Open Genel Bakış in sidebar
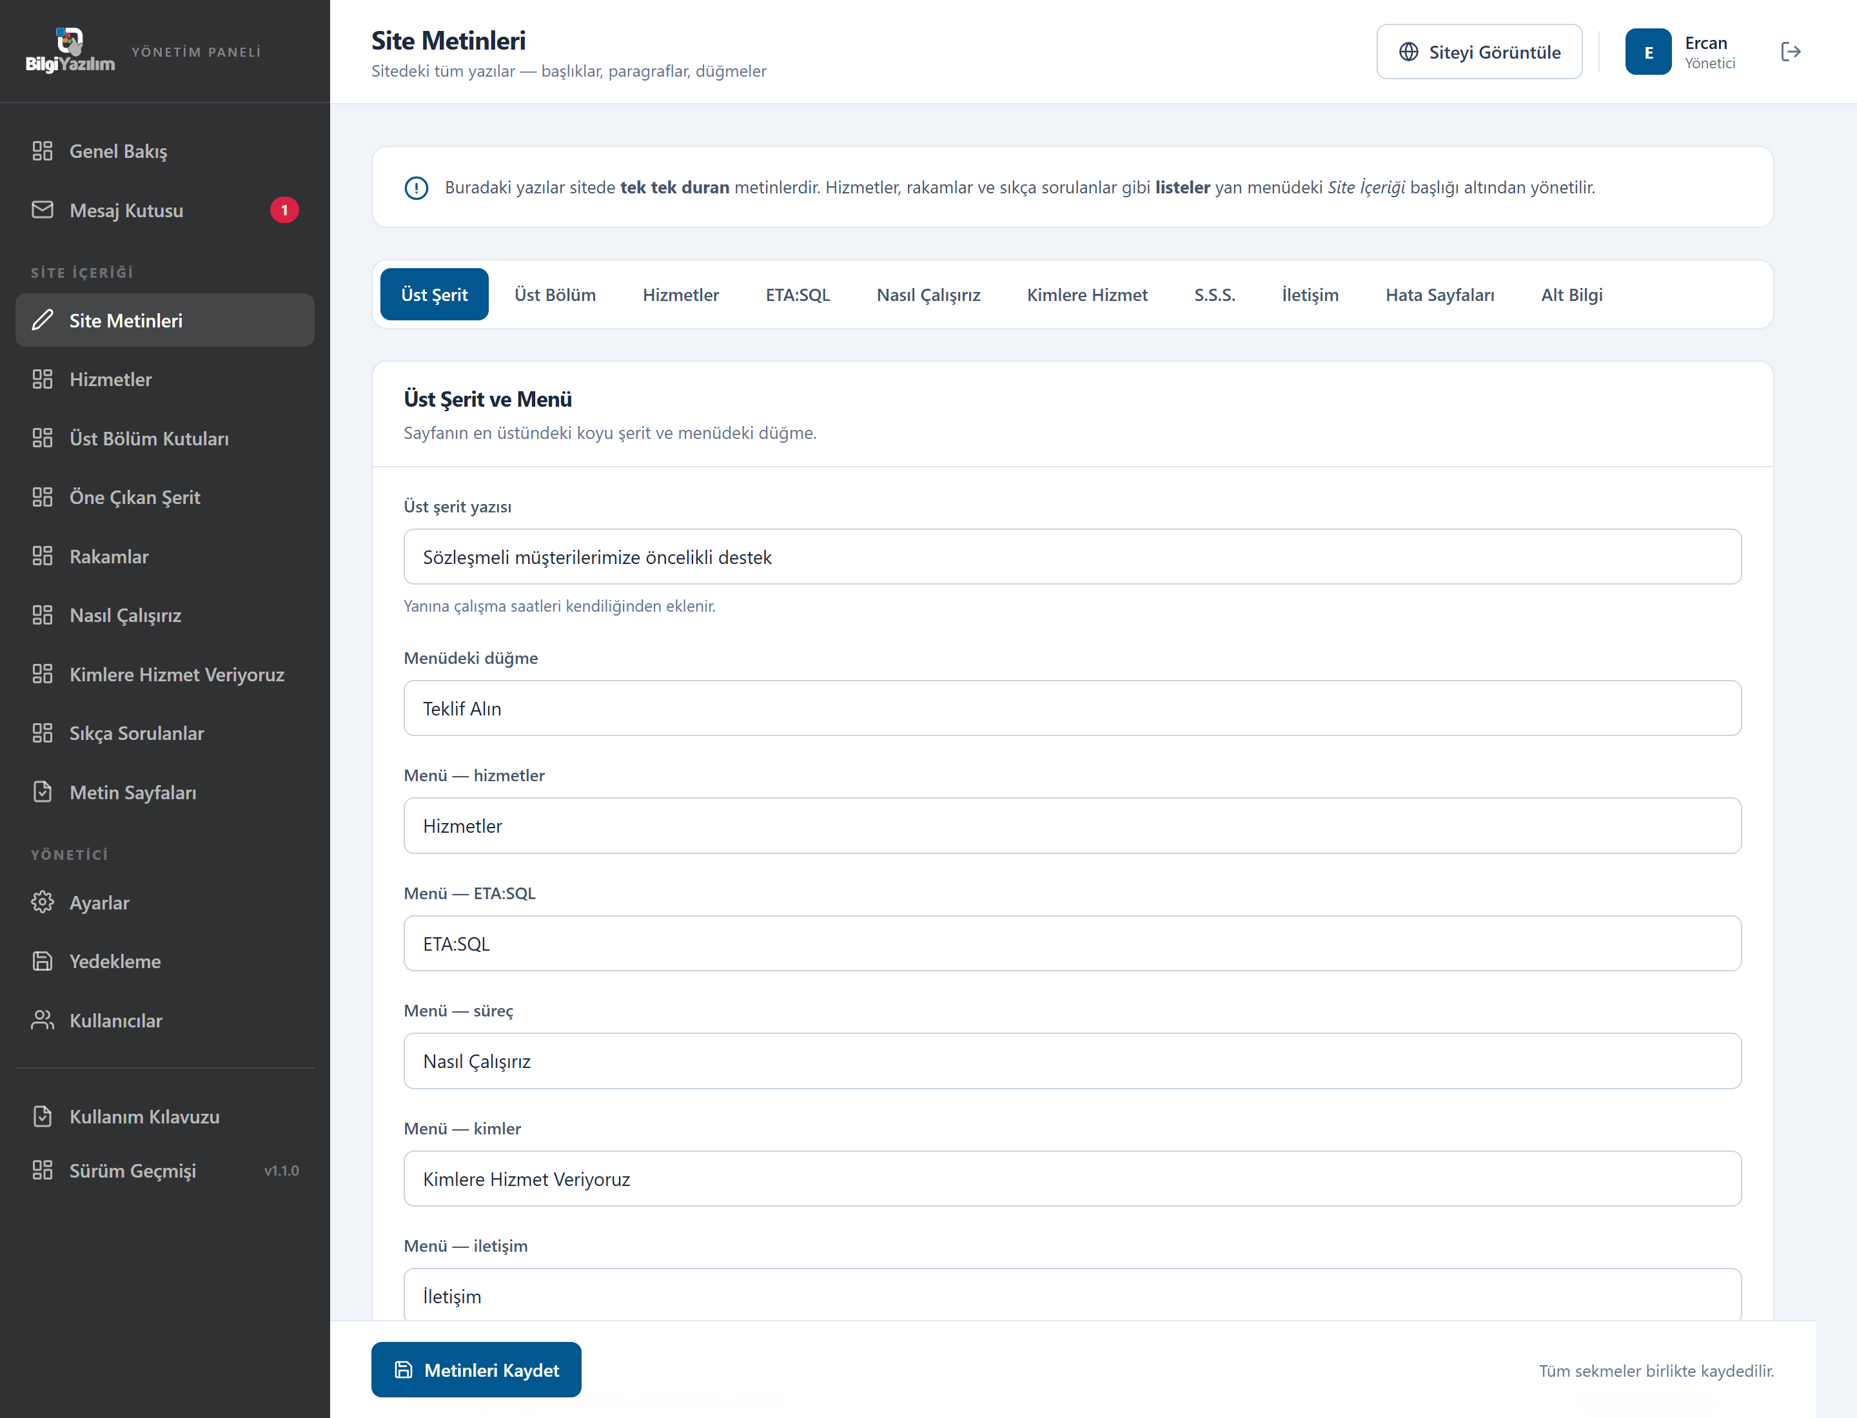This screenshot has width=1857, height=1418. tap(164, 151)
